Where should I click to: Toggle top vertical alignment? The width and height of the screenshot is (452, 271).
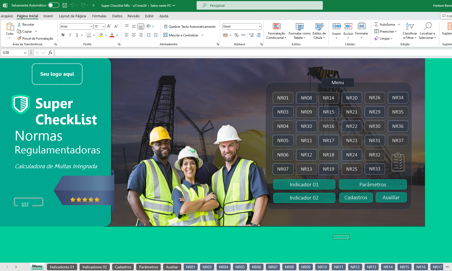click(126, 26)
